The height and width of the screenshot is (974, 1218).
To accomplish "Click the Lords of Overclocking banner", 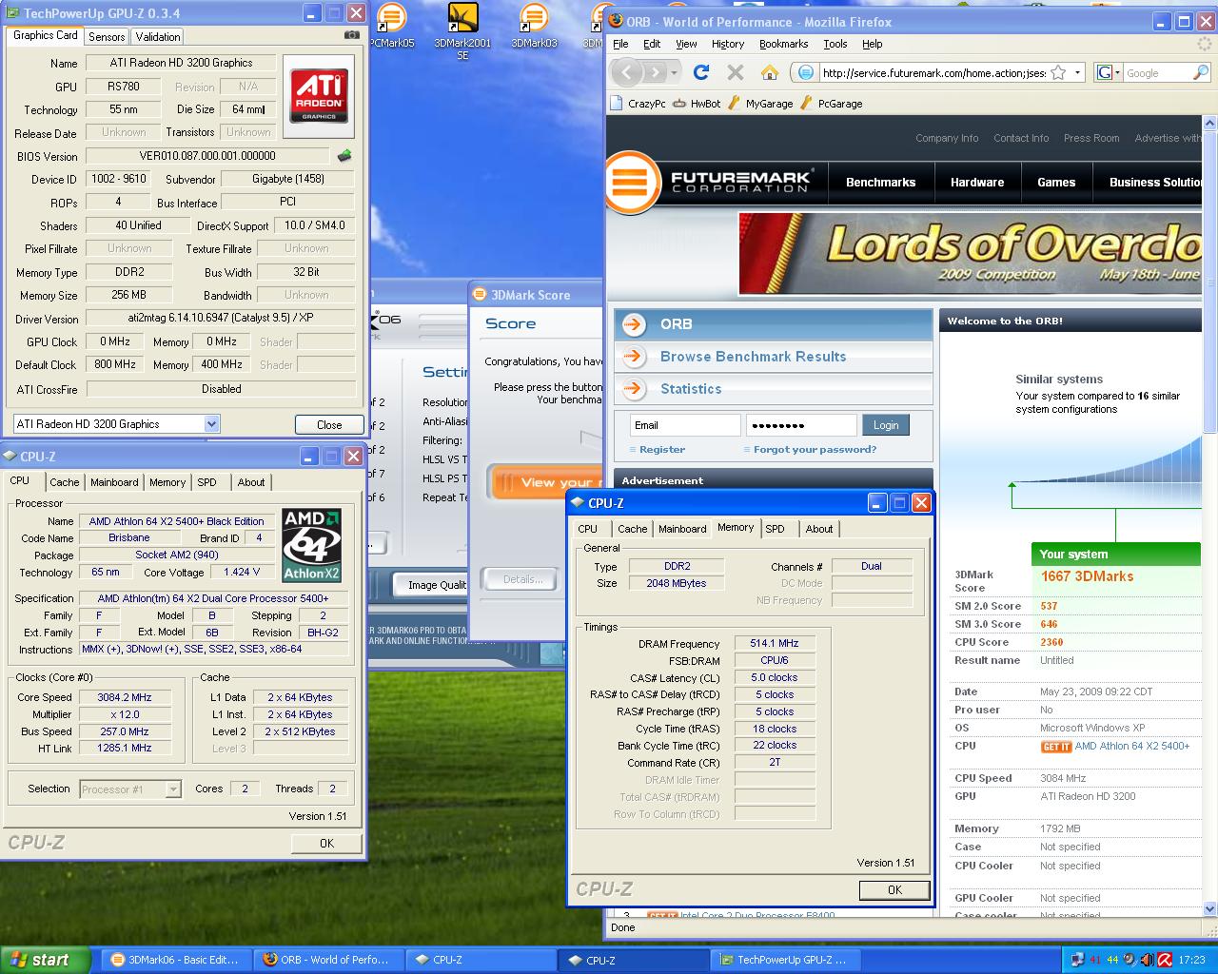I will point(971,253).
